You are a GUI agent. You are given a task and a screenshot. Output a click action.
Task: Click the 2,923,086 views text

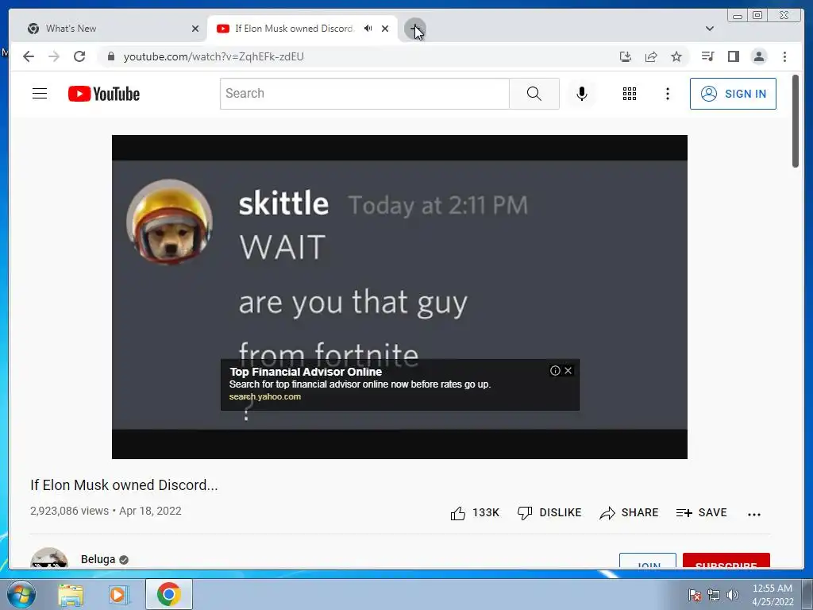(x=70, y=511)
